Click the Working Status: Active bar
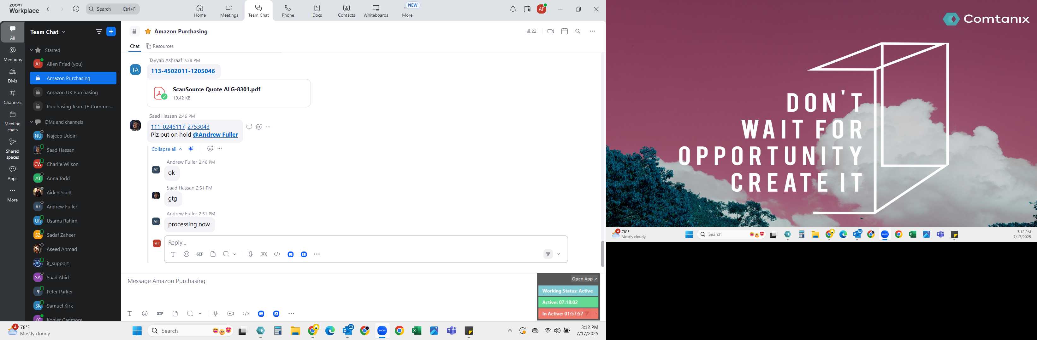1037x340 pixels. pyautogui.click(x=568, y=291)
